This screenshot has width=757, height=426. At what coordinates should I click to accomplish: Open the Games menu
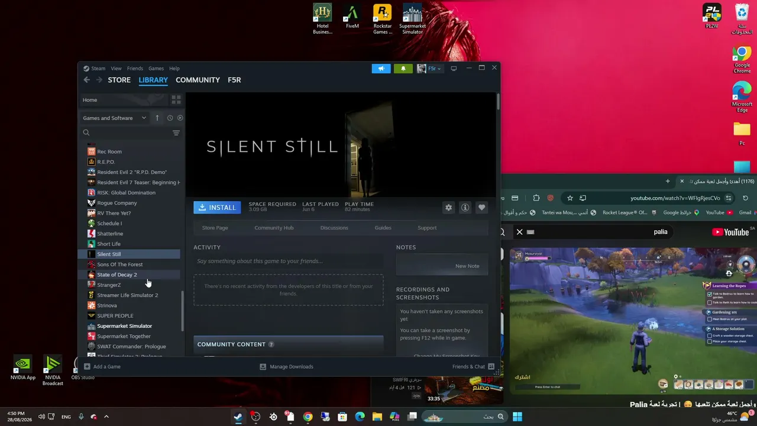click(156, 69)
